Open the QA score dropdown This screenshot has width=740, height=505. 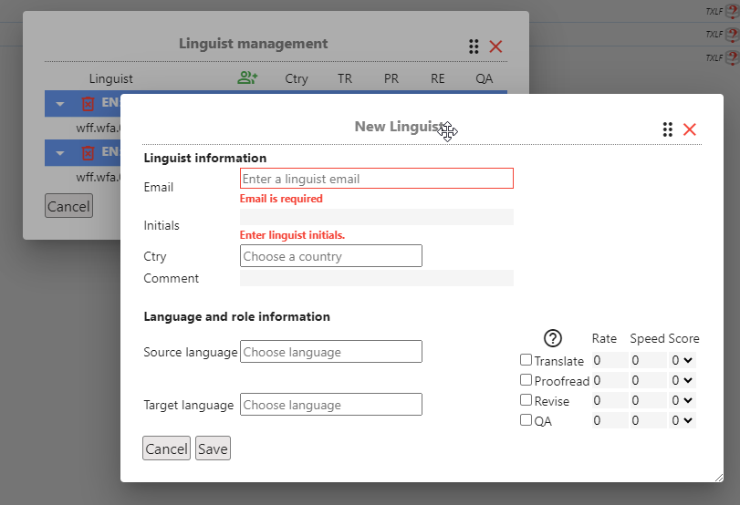[x=682, y=420]
